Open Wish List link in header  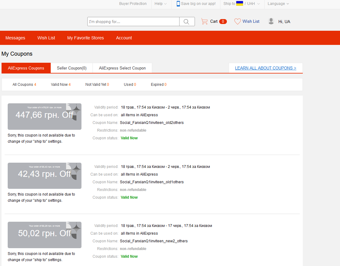(x=251, y=21)
